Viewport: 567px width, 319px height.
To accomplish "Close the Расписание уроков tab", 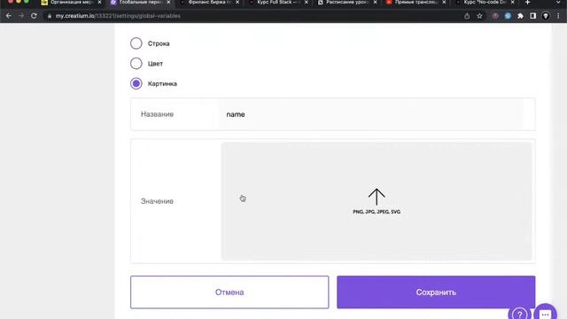I will tap(375, 2).
